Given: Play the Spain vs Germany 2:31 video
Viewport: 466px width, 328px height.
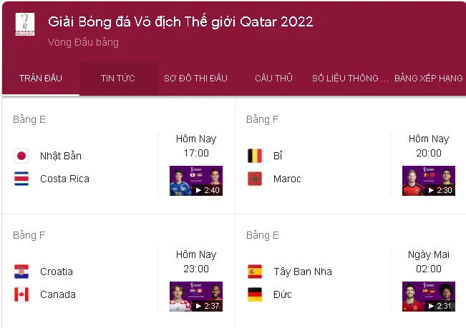Looking at the screenshot, I should 428,297.
